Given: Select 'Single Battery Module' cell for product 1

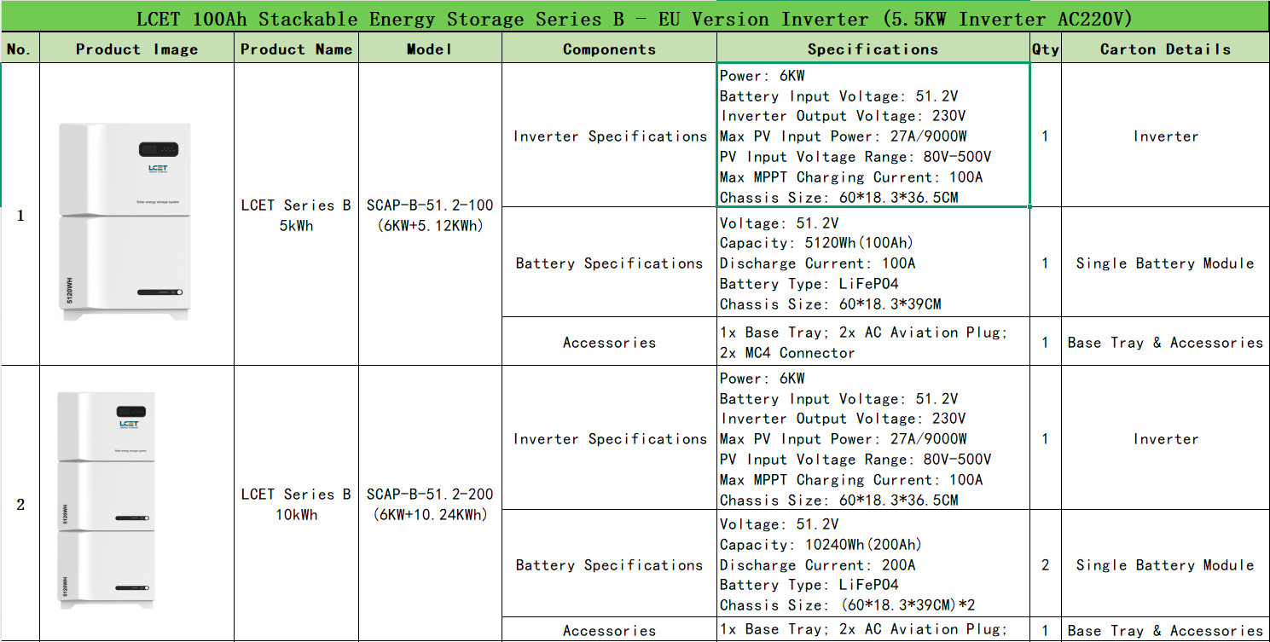Looking at the screenshot, I should 1165,263.
